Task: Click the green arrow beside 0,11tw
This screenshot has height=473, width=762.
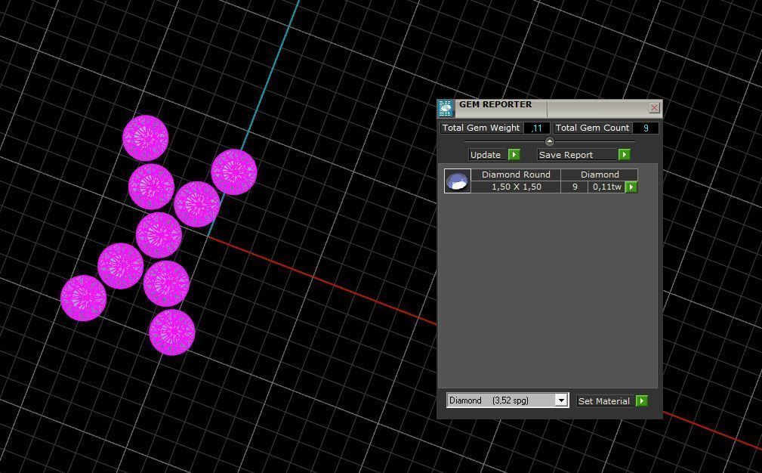Action: coord(631,187)
